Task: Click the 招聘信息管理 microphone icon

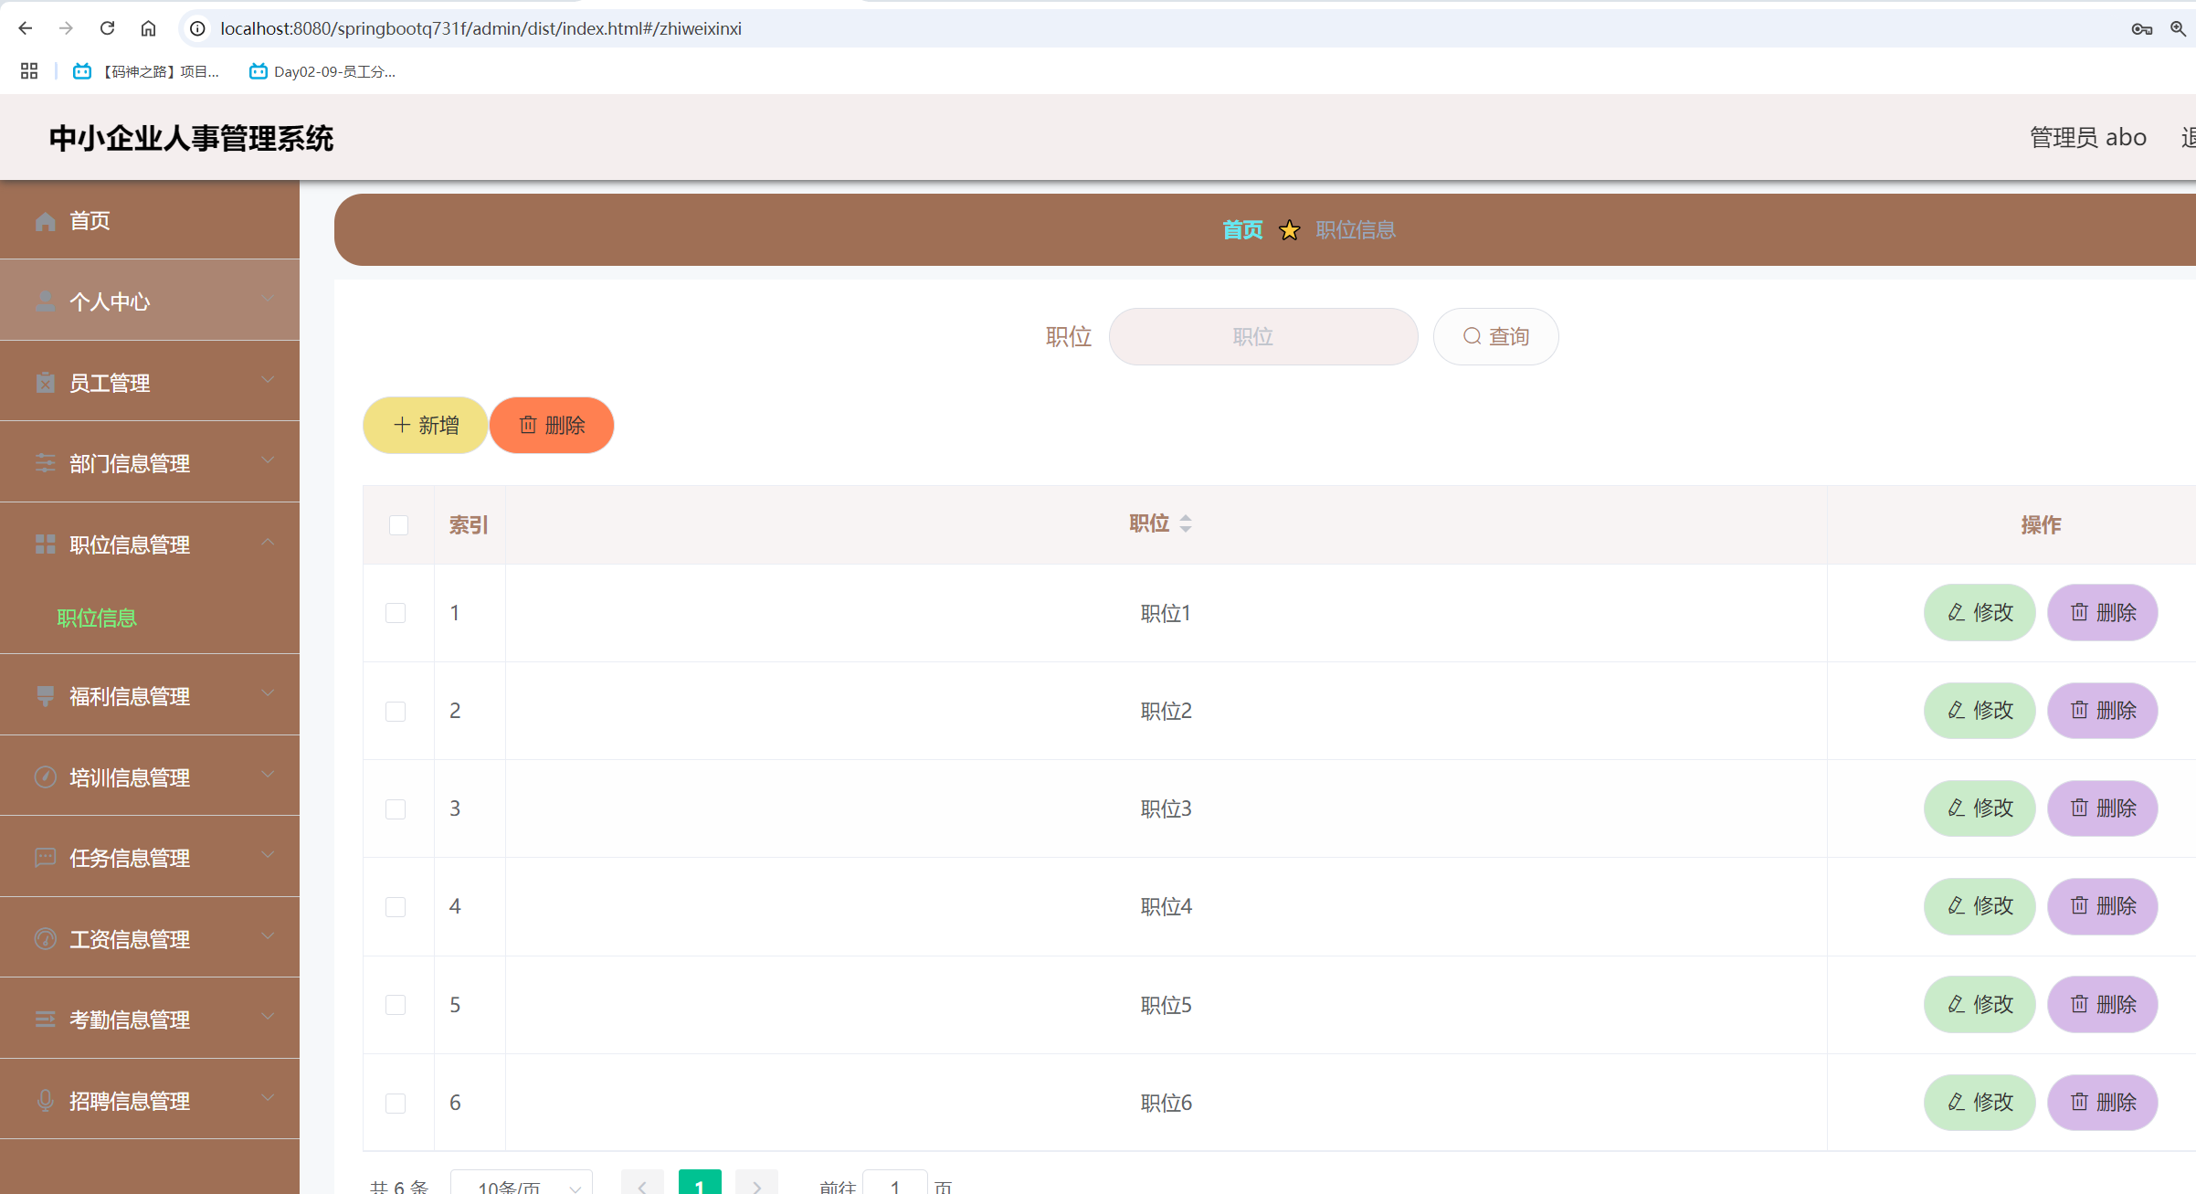Action: [45, 1101]
